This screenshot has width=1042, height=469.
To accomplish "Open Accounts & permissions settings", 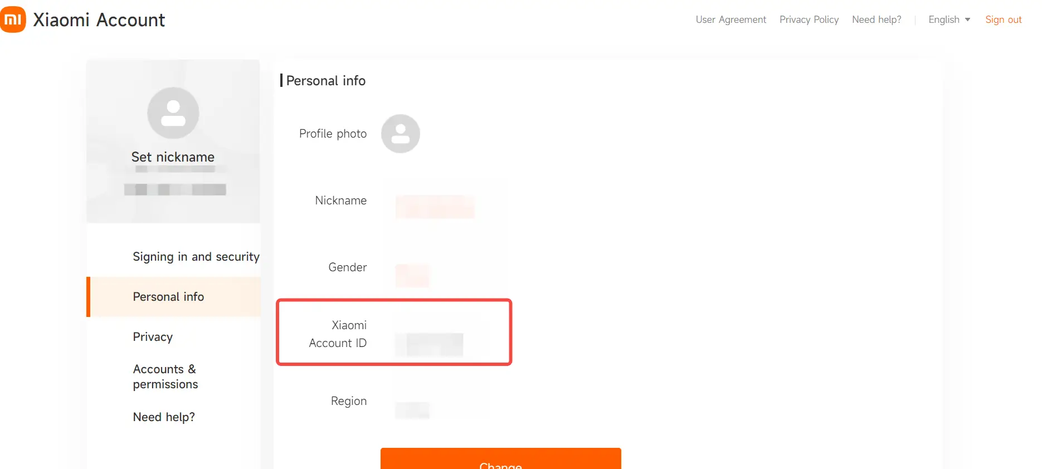I will coord(165,377).
